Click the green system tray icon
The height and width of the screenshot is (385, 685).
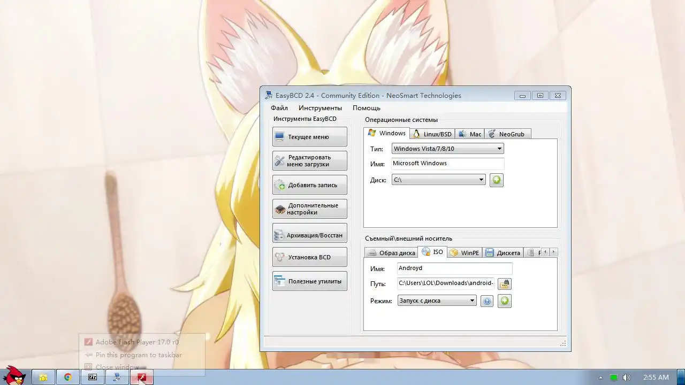[614, 378]
